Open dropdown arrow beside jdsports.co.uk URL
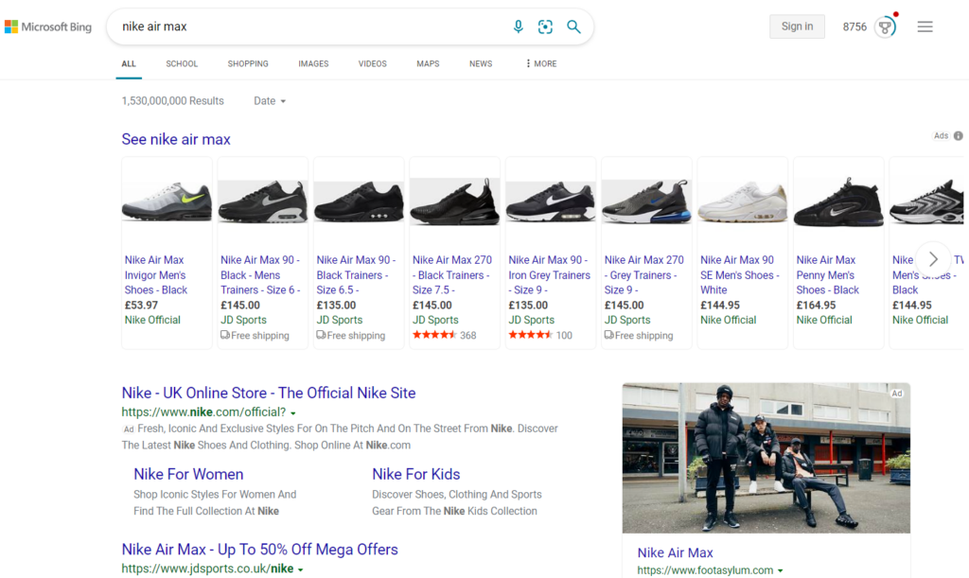The width and height of the screenshot is (969, 578). pyautogui.click(x=301, y=569)
